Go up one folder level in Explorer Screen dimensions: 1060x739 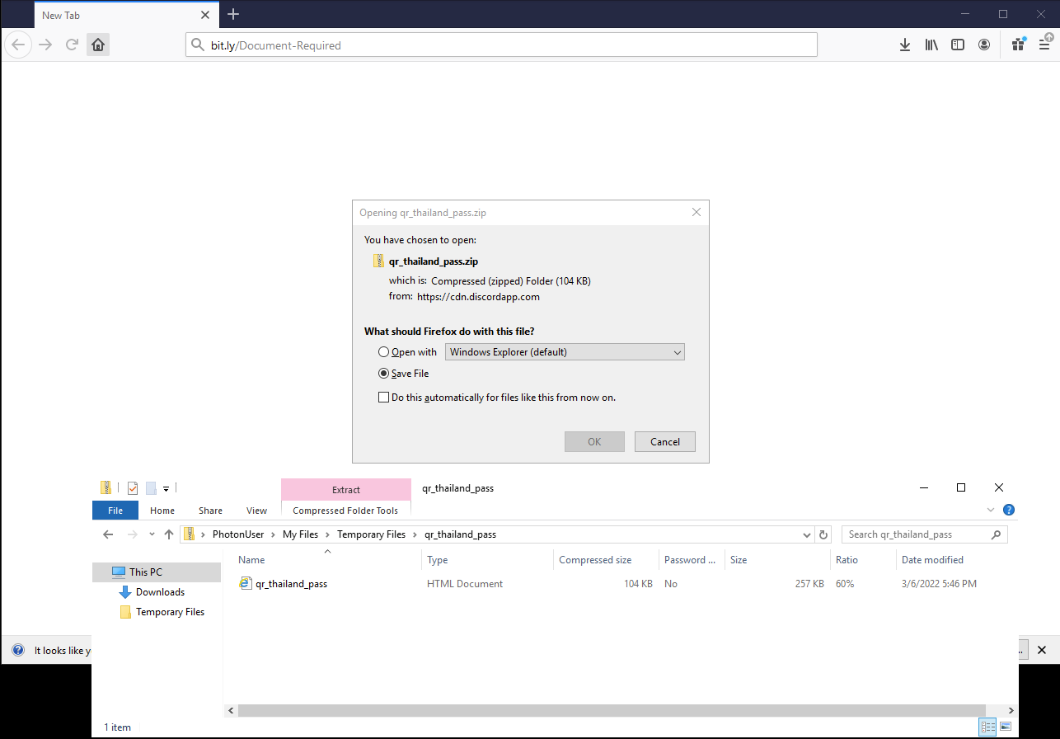[x=169, y=534]
